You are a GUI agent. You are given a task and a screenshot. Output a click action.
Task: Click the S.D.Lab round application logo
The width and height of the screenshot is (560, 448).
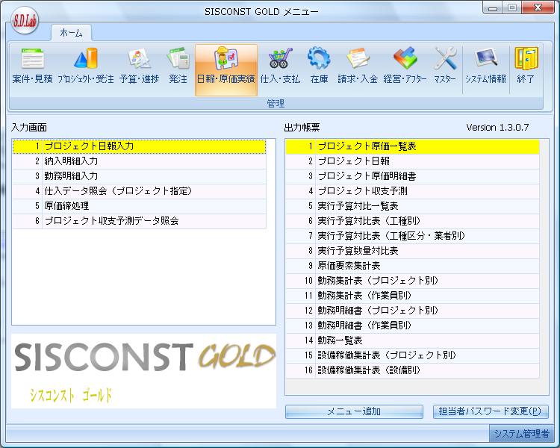(25, 22)
